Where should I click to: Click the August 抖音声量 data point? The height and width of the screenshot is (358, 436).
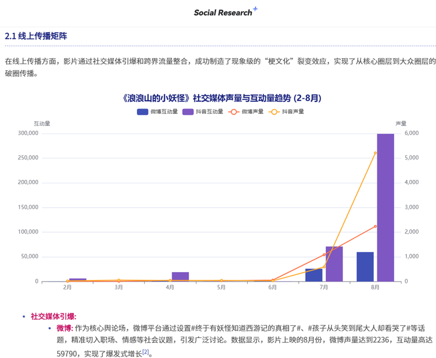click(375, 153)
